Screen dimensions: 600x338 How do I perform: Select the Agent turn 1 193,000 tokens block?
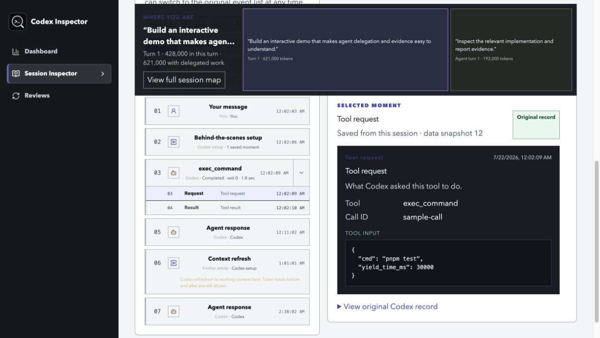[511, 49]
